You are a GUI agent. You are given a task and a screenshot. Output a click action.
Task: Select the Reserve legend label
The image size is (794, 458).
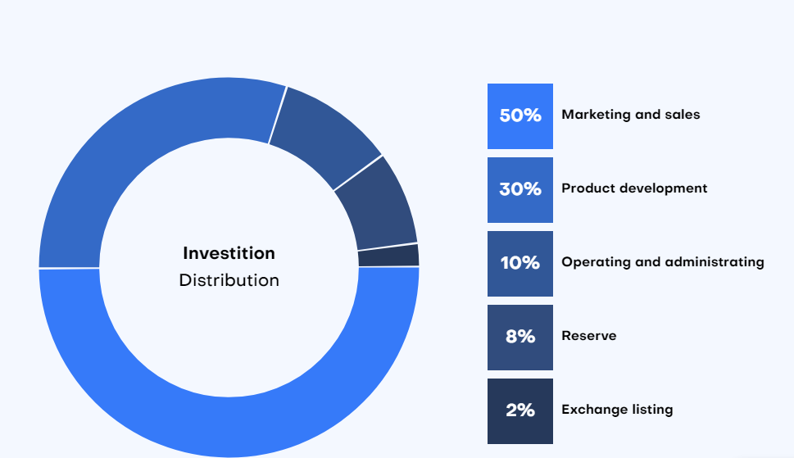(589, 336)
